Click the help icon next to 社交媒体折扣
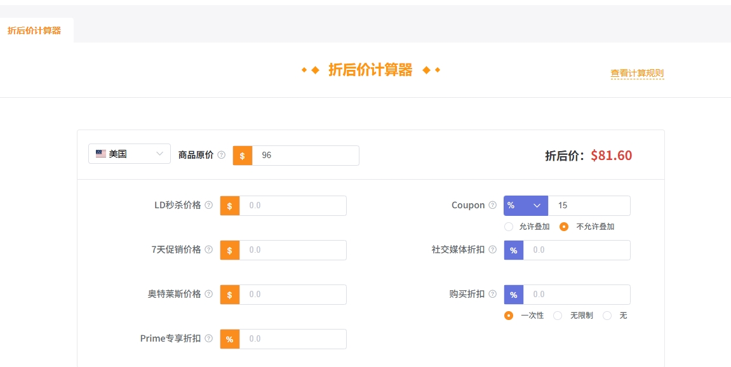The height and width of the screenshot is (367, 731). point(492,250)
